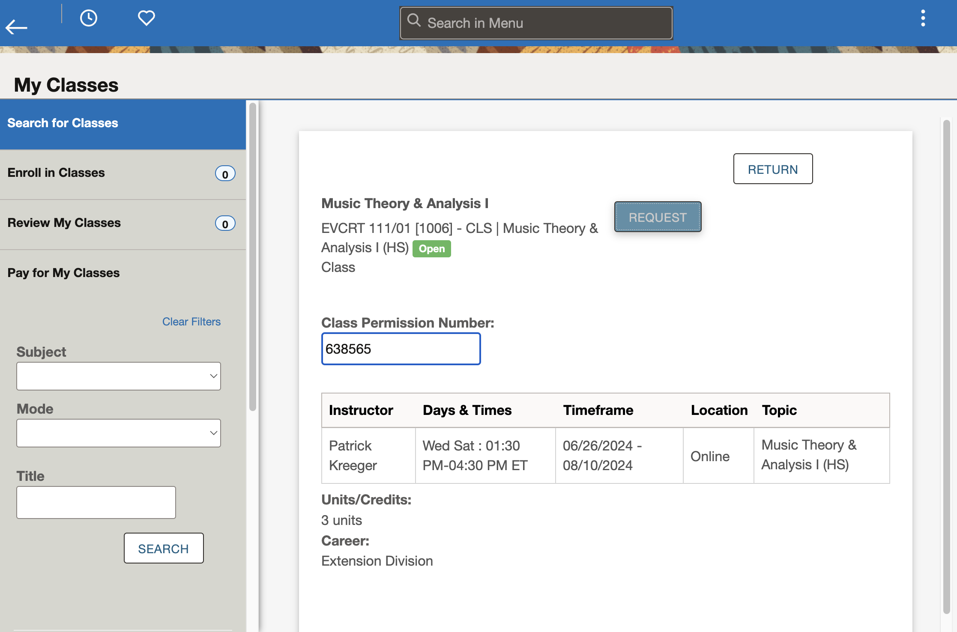Click the Music Theory & Analysis I heading
Viewport: 957px width, 632px height.
pos(405,203)
